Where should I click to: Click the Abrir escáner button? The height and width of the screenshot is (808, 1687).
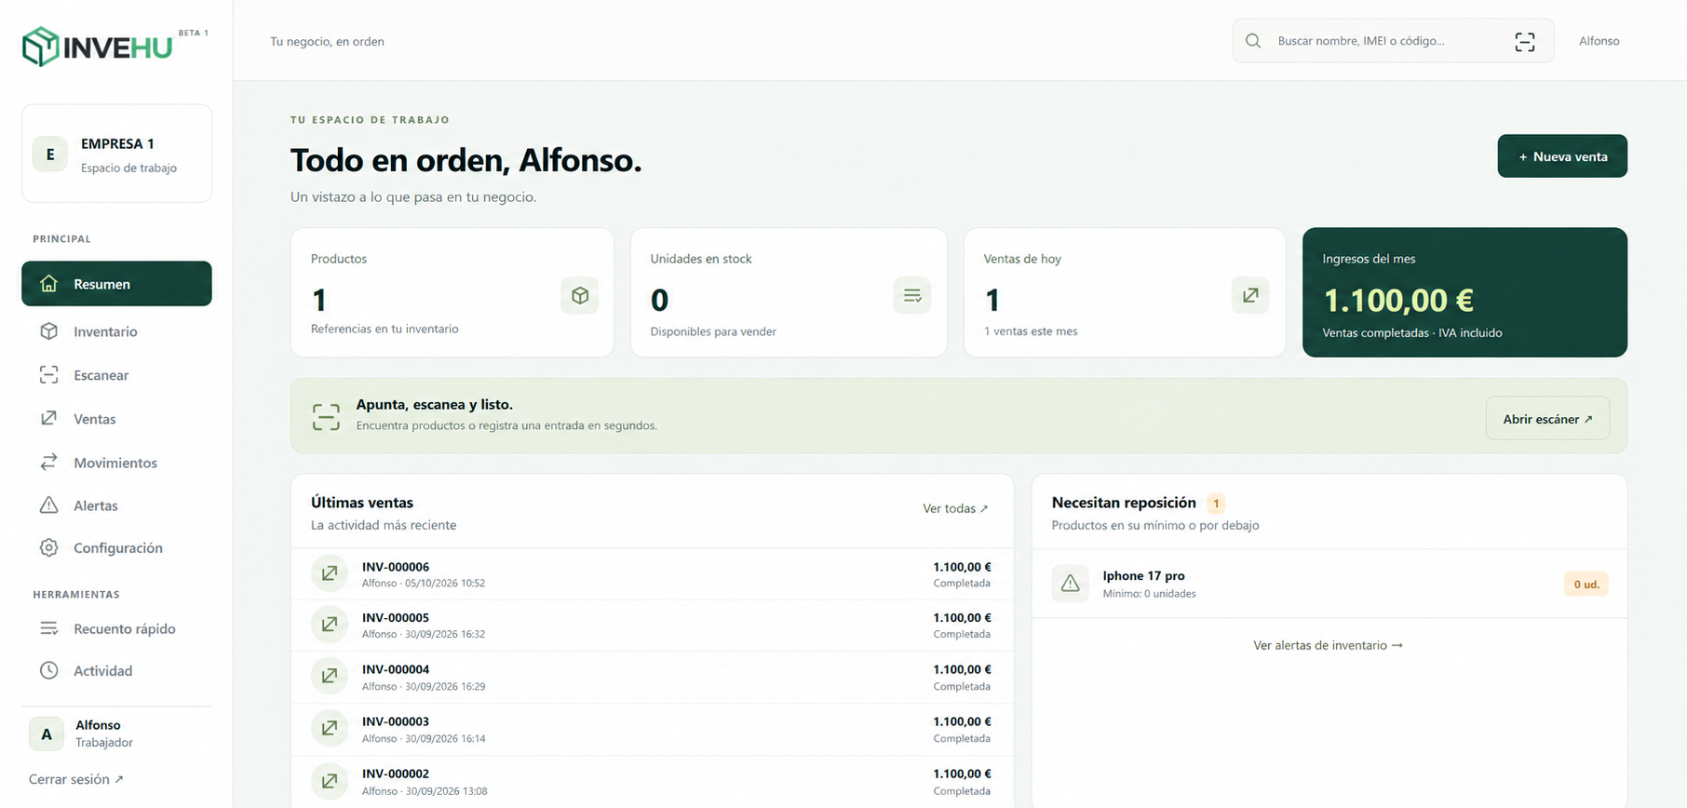(x=1547, y=419)
